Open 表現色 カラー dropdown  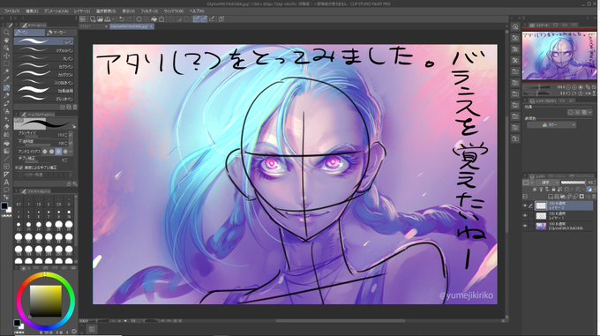coord(551,125)
